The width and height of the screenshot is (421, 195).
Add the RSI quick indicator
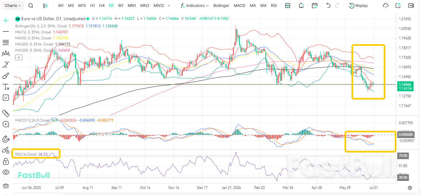[274, 6]
